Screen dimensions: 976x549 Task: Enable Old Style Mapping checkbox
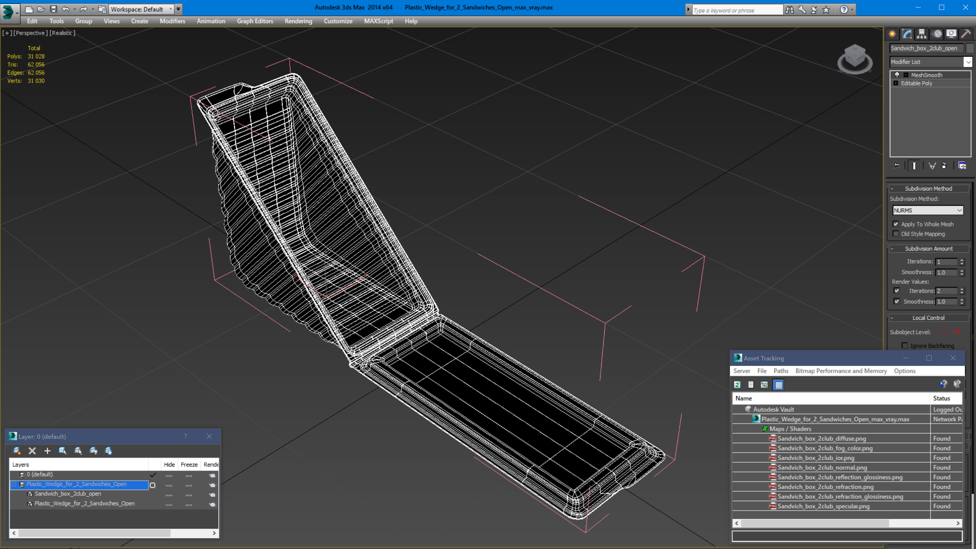pos(896,234)
